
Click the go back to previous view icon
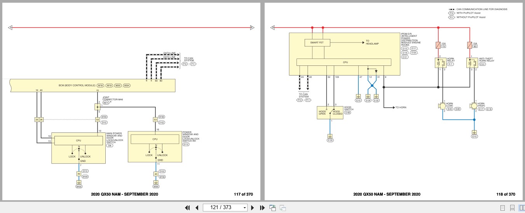pos(272,208)
